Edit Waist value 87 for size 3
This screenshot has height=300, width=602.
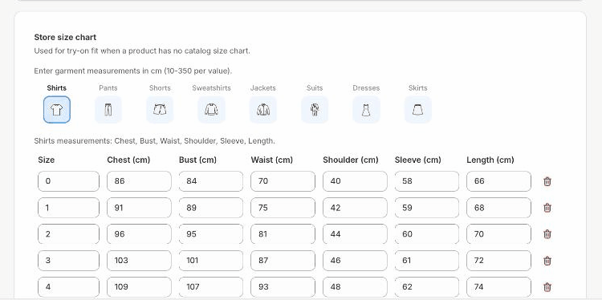283,261
